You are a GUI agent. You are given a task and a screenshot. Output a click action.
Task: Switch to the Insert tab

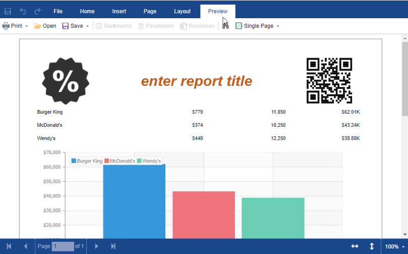tap(119, 11)
